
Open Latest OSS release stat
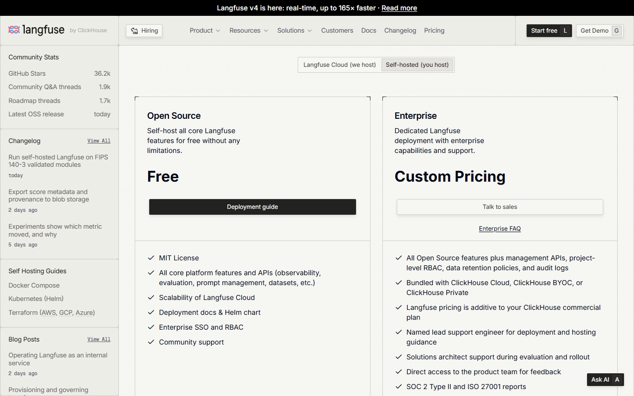coord(59,114)
